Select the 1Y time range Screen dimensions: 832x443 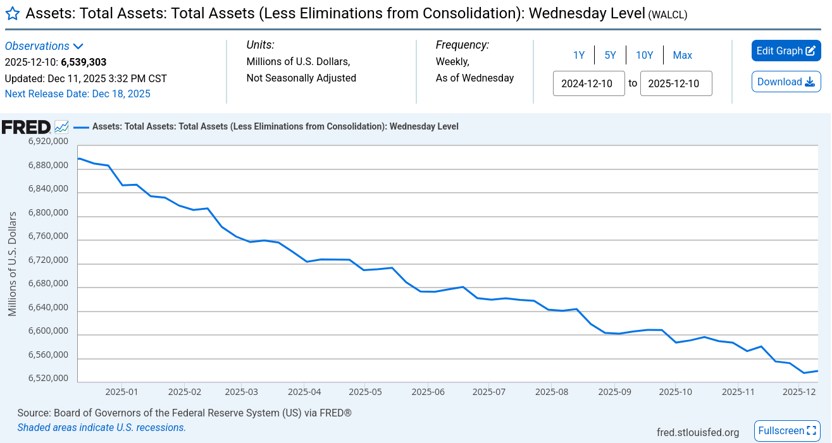click(x=578, y=55)
